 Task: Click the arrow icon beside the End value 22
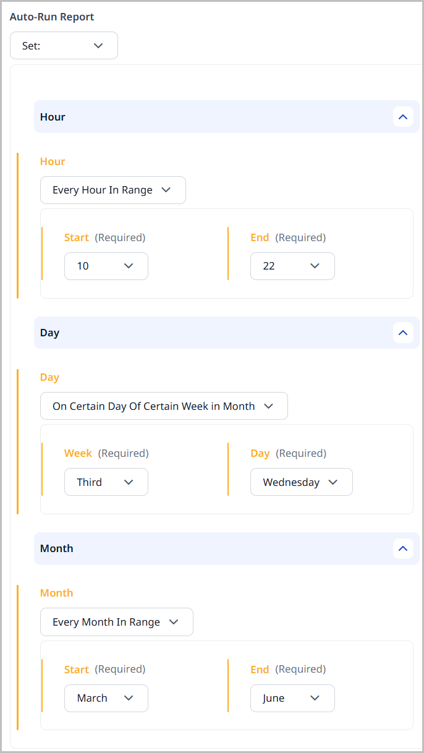point(315,266)
